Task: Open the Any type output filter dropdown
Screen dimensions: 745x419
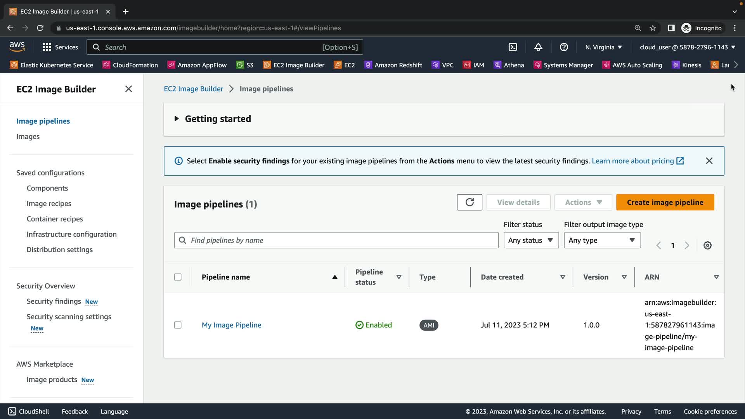Action: click(x=602, y=241)
